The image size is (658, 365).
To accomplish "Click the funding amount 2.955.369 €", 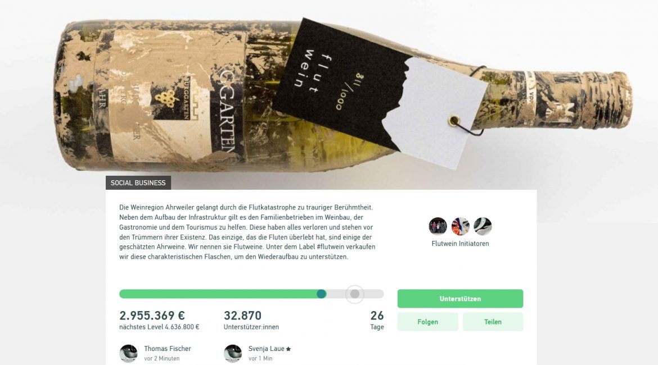I will tap(152, 315).
